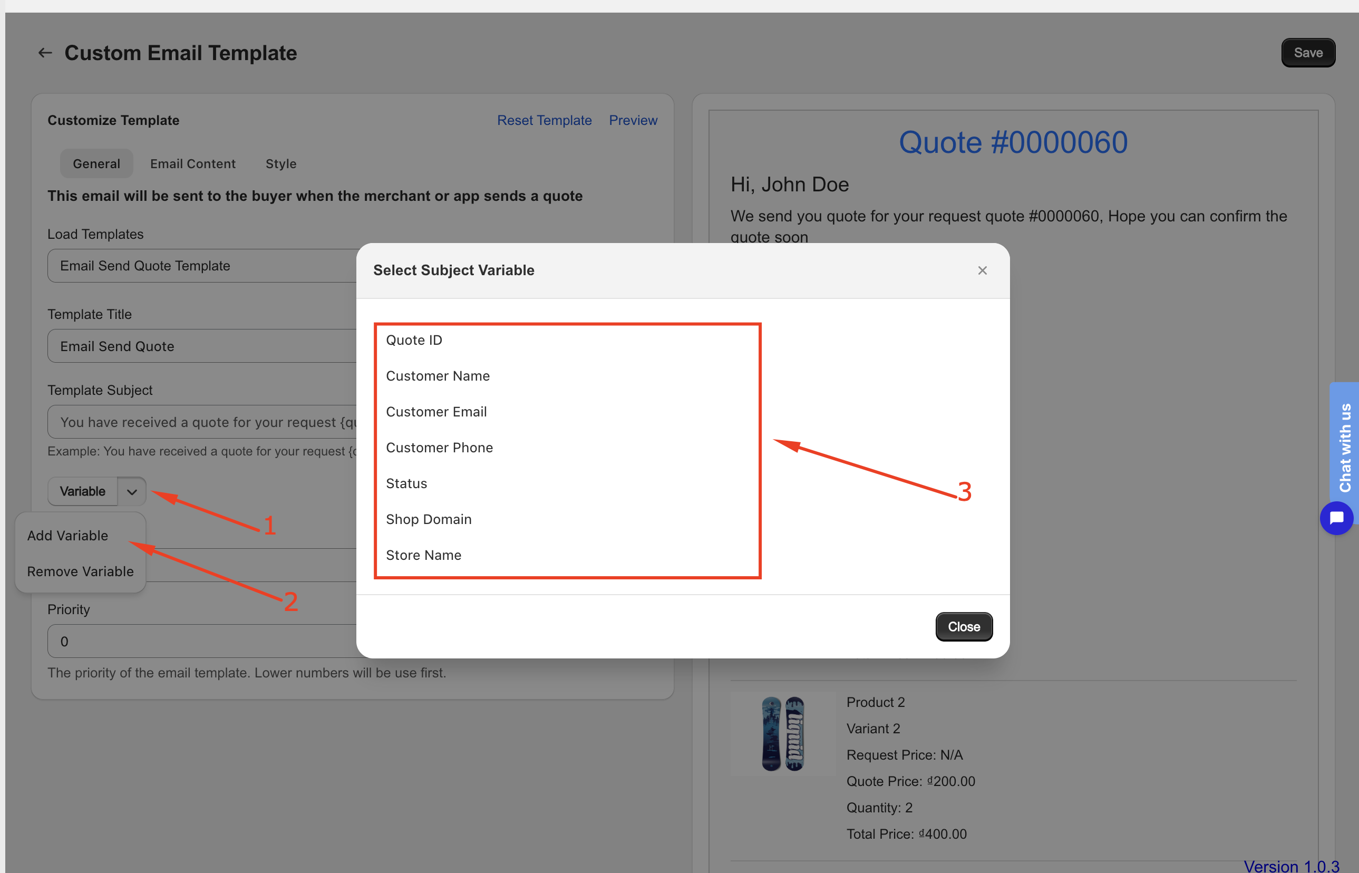Select the Status variable

[406, 483]
